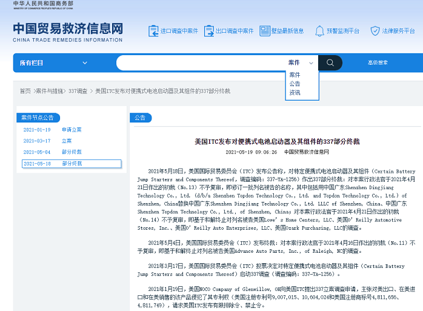Open 337调查 breadcrumb link

click(78, 92)
